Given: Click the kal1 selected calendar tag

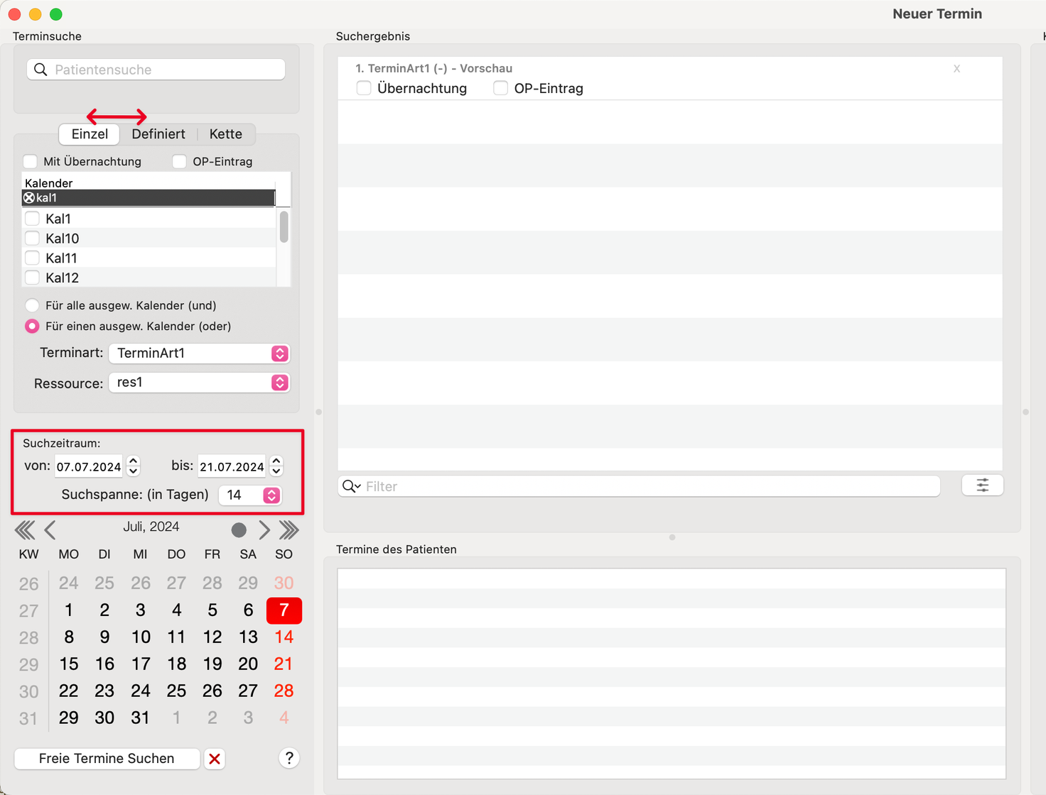Looking at the screenshot, I should 149,198.
